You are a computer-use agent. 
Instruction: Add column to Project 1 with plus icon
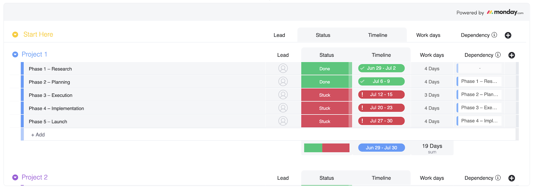pos(512,55)
